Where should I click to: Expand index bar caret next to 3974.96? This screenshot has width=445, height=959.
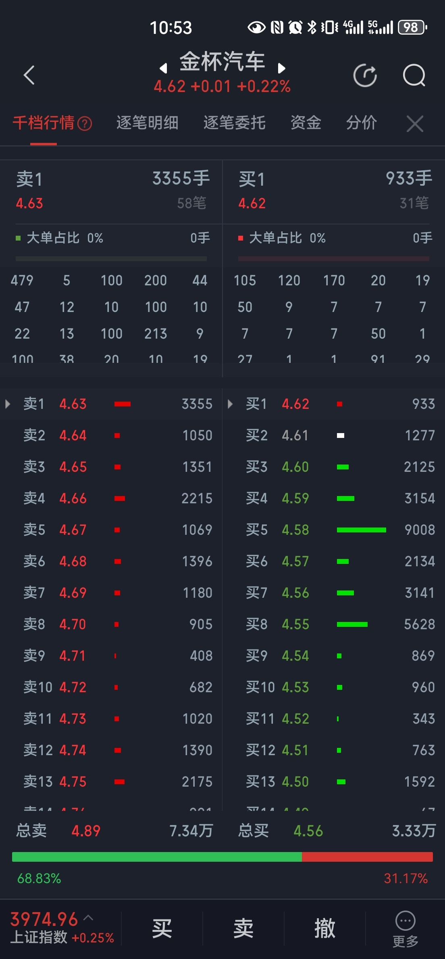pos(88,918)
